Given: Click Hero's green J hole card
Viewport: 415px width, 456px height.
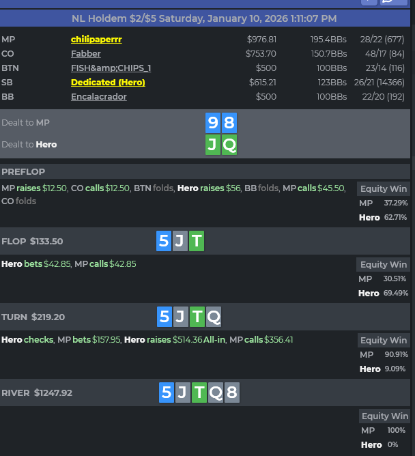Looking at the screenshot, I should (213, 145).
